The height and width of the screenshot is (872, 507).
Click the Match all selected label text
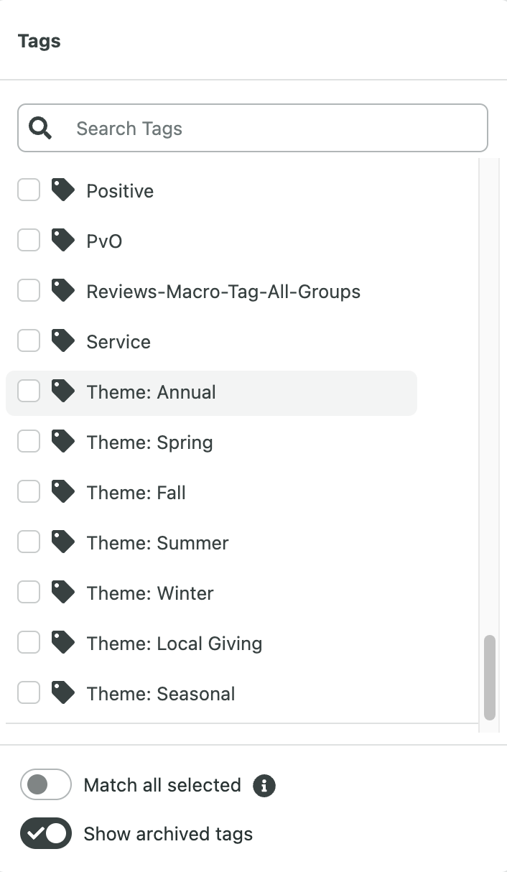pos(162,785)
